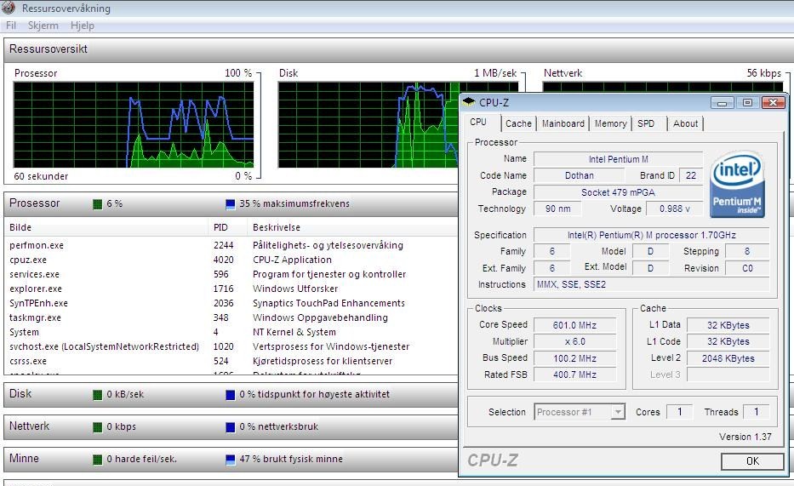This screenshot has width=794, height=486.
Task: Click description Synaptics TouchPad Enhancements
Action: click(x=328, y=303)
